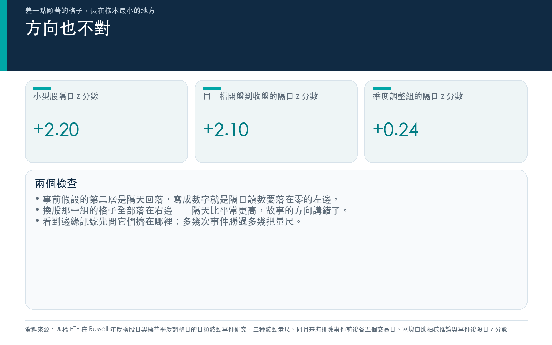Click the bullet starting with 看到邊緣訊號
Screen dimensions: 552x345
point(169,221)
